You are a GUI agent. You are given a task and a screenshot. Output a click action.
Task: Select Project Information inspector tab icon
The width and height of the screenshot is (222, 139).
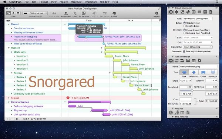[x=171, y=12]
